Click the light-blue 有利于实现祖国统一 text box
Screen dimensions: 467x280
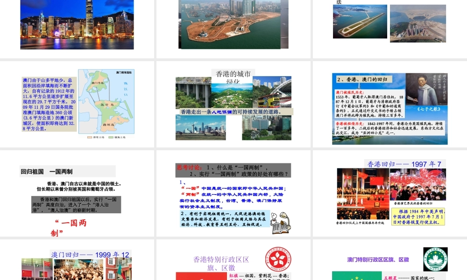[x=225, y=219]
